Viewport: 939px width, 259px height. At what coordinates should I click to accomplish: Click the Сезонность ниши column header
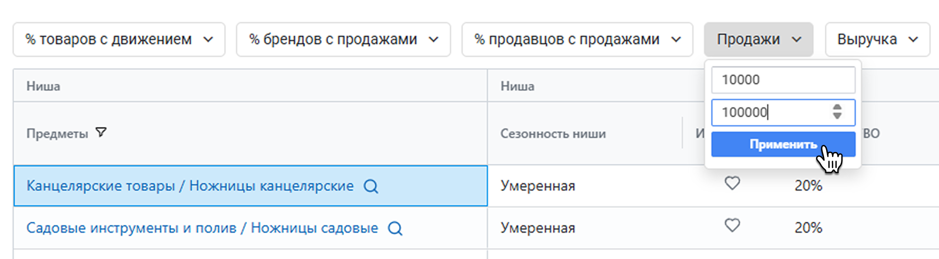click(x=553, y=134)
